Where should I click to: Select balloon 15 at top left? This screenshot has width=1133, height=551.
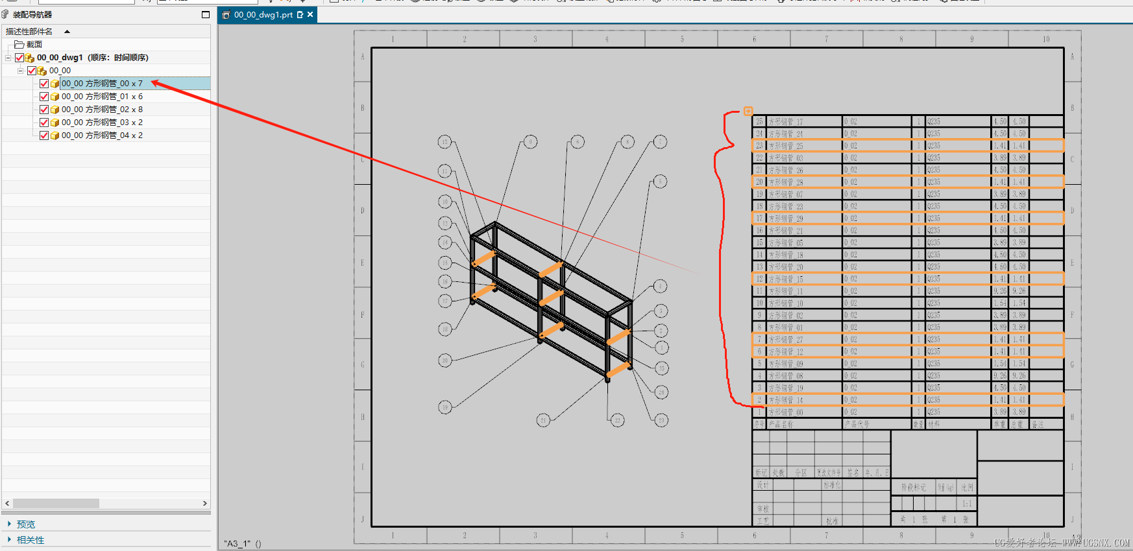point(445,142)
